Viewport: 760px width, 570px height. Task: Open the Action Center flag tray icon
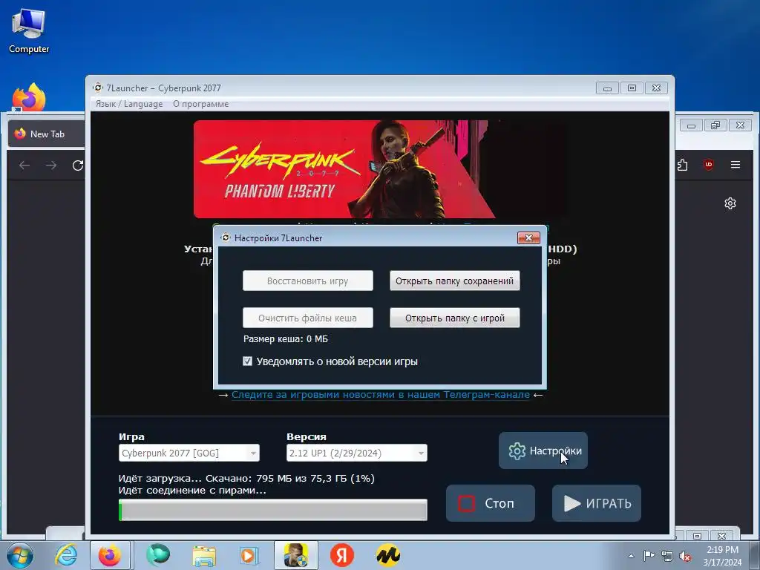pyautogui.click(x=649, y=556)
